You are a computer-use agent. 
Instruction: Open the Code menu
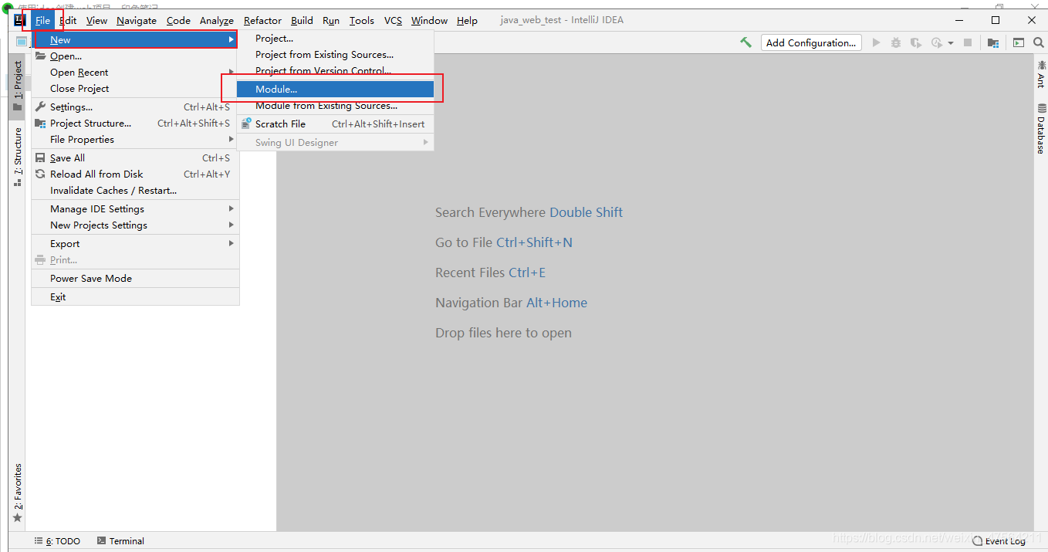[x=178, y=20]
